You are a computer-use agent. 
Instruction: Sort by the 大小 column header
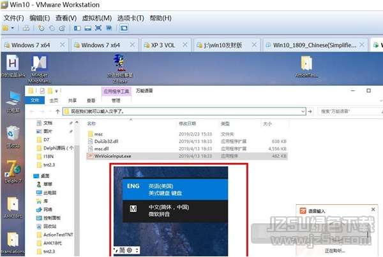[x=267, y=123]
